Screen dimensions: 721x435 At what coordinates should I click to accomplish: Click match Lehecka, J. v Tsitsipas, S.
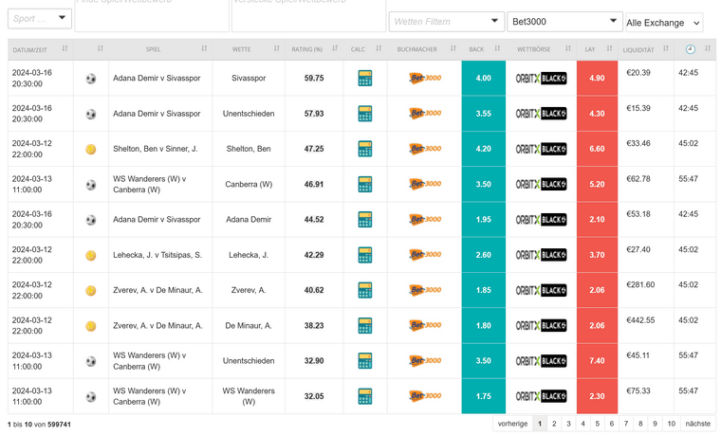click(x=157, y=255)
